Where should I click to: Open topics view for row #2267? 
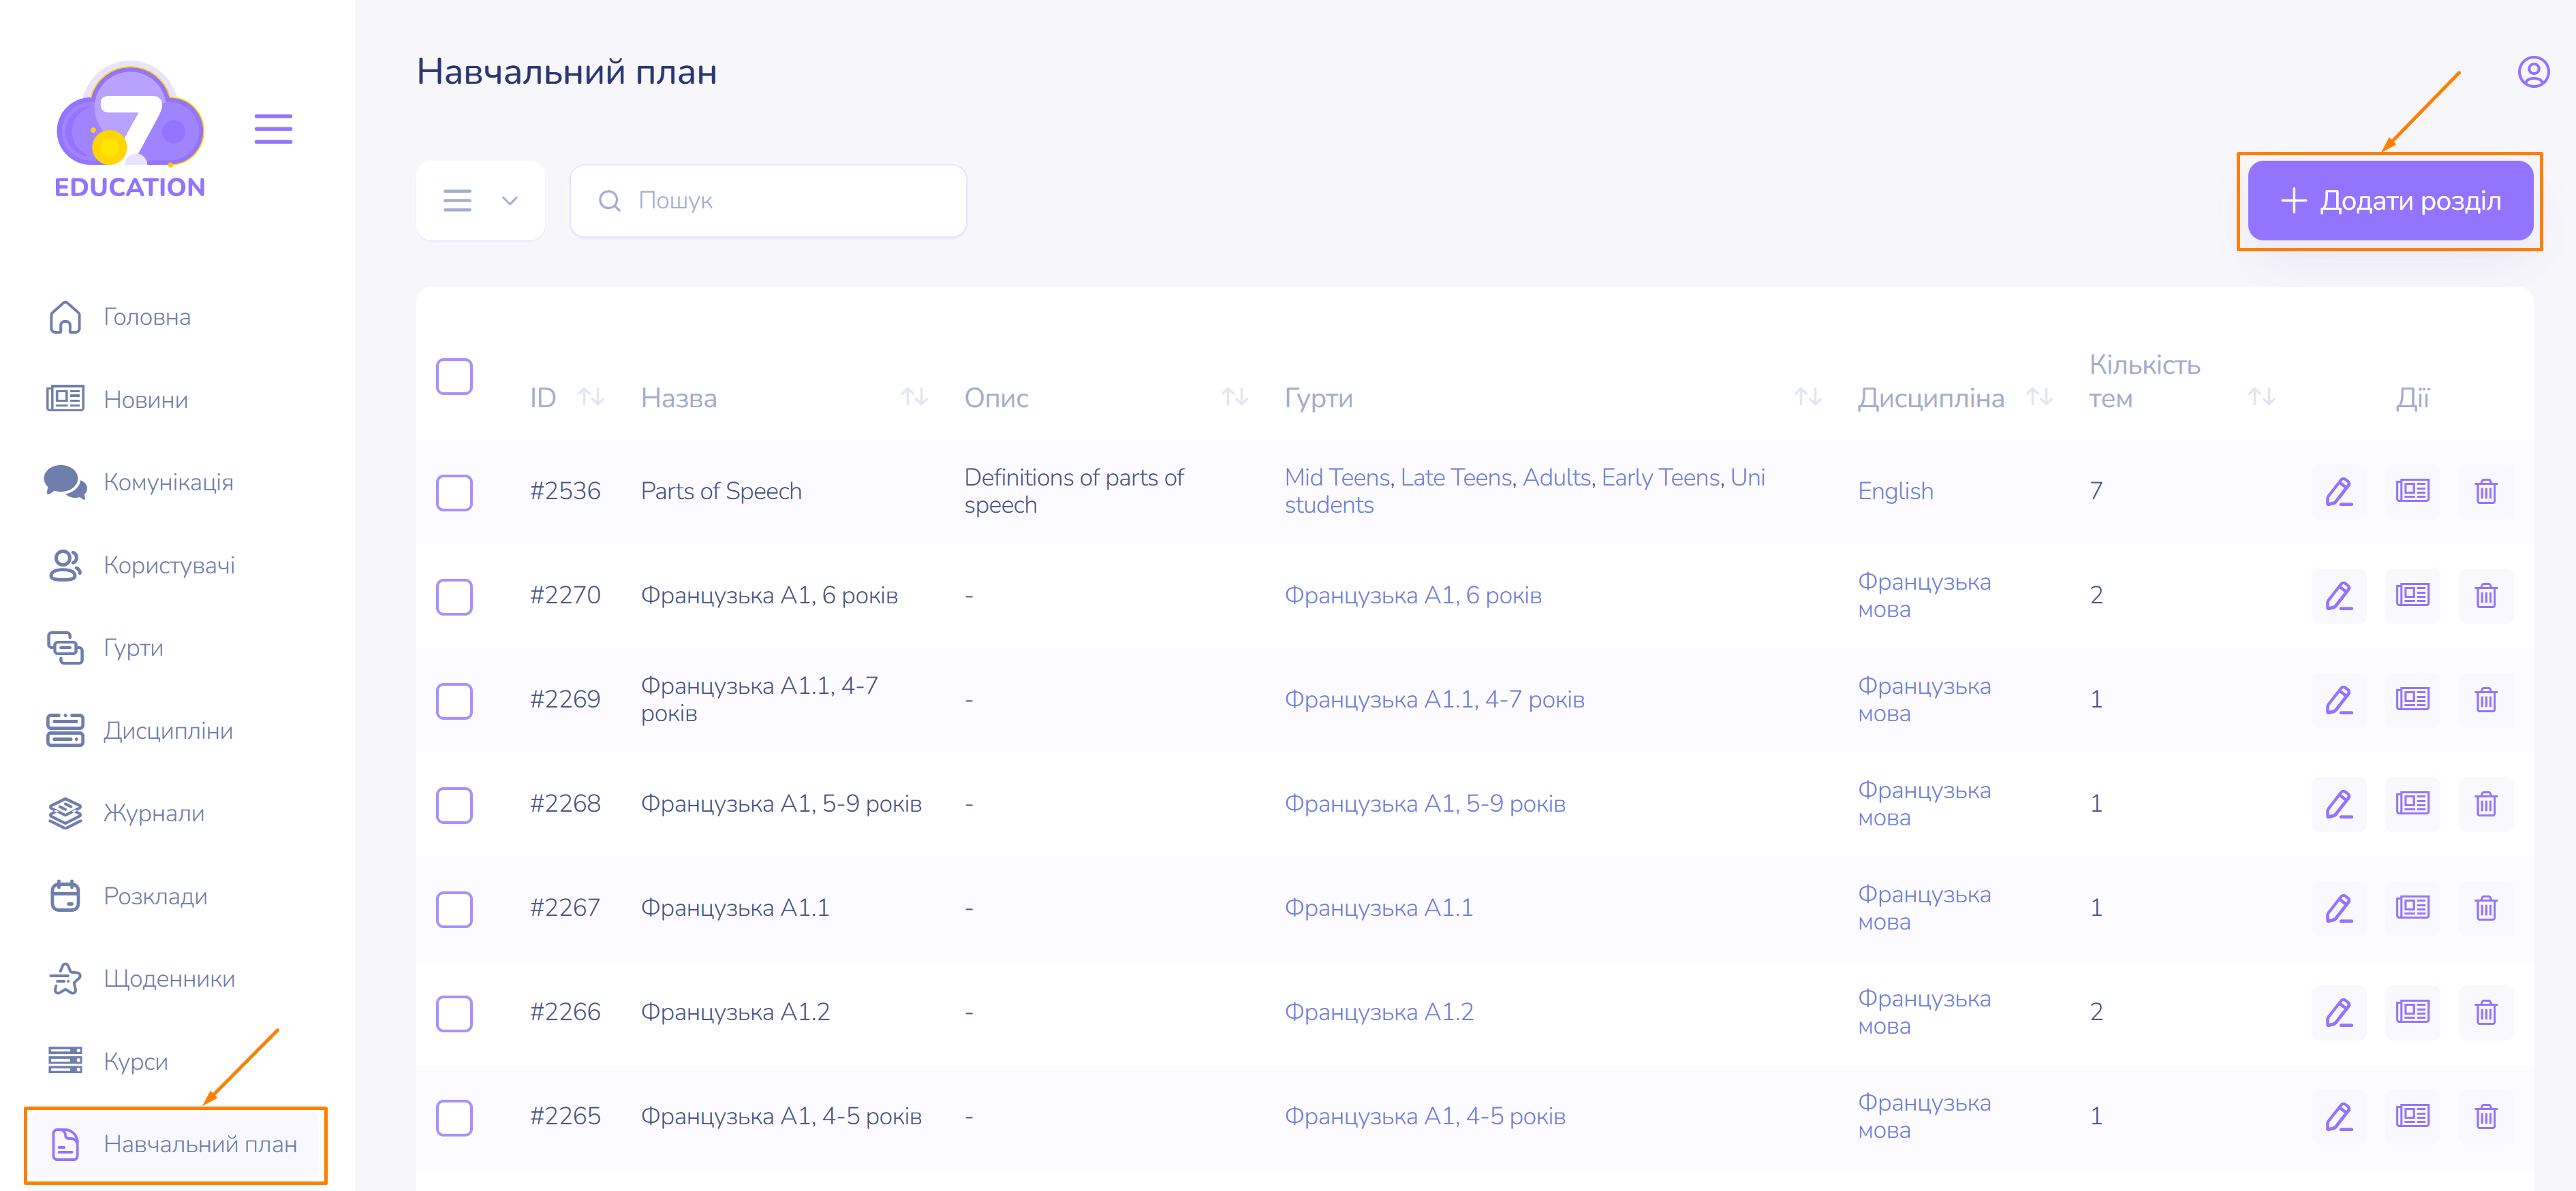[x=2412, y=908]
